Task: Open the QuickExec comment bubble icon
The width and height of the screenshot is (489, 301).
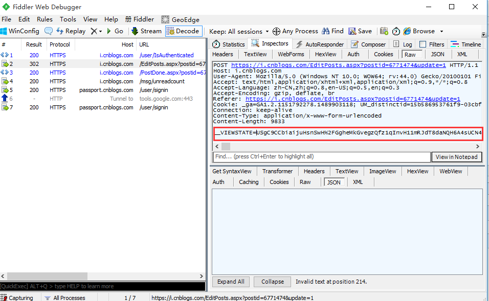Action: pos(49,31)
